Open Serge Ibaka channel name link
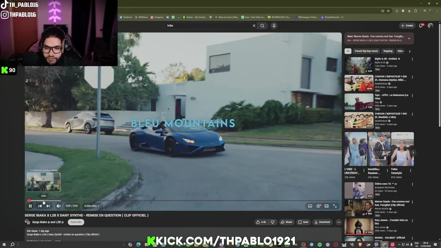The image size is (441, 248). pos(48,222)
